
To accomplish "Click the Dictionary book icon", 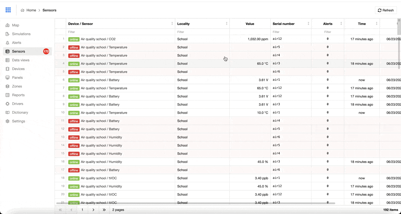I will (7, 113).
